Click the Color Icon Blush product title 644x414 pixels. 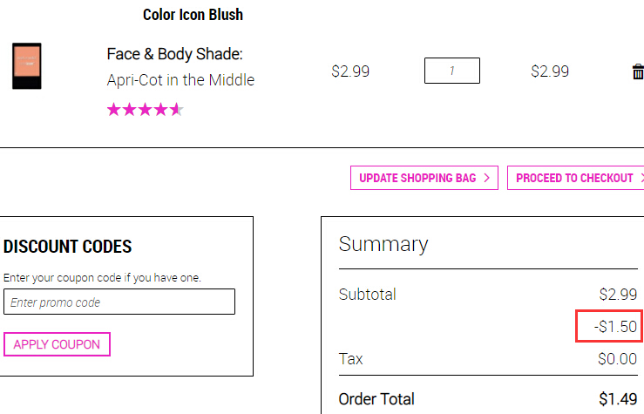tap(193, 15)
